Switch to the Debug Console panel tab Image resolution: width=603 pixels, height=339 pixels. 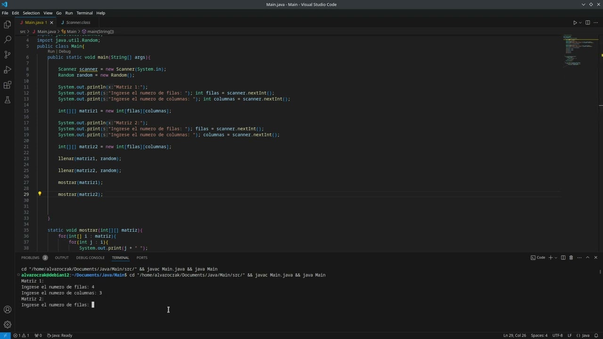[90, 258]
